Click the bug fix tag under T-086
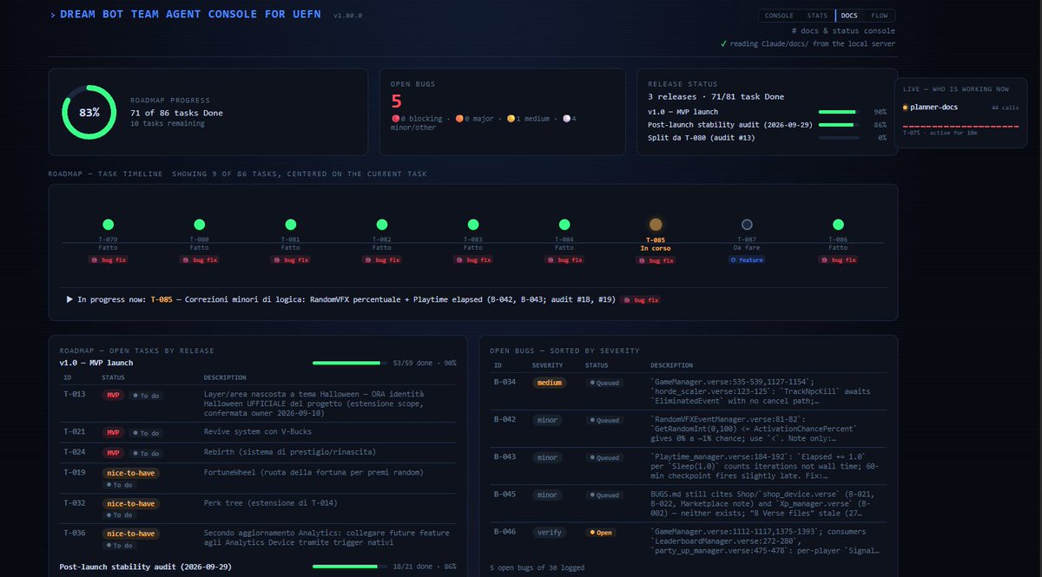Image resolution: width=1042 pixels, height=577 pixels. tap(838, 259)
